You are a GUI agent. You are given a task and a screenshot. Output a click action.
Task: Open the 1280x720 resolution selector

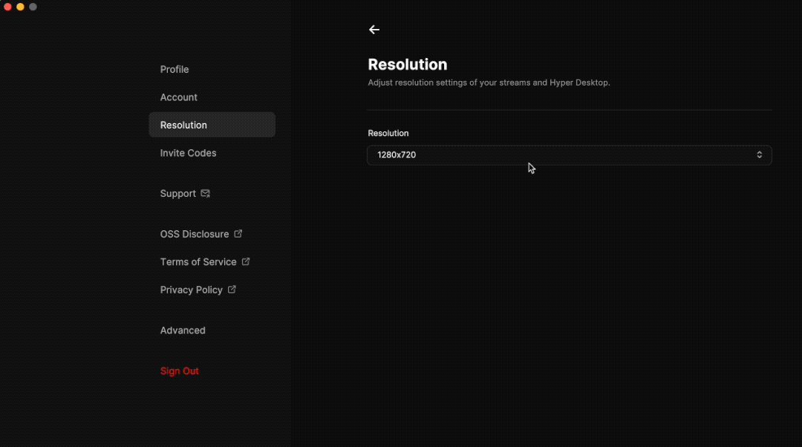click(569, 155)
